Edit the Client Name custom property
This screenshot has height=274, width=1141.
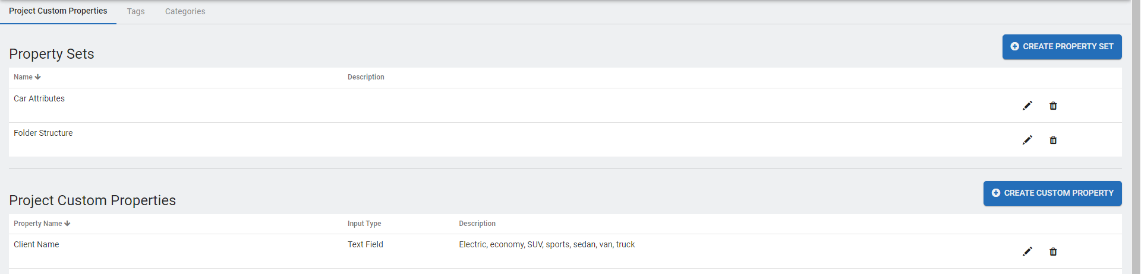(1027, 251)
